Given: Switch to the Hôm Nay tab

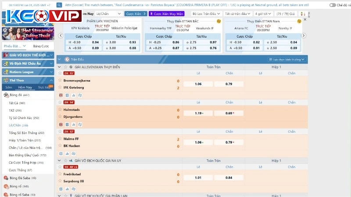Looking at the screenshot, I should (x=25, y=87).
